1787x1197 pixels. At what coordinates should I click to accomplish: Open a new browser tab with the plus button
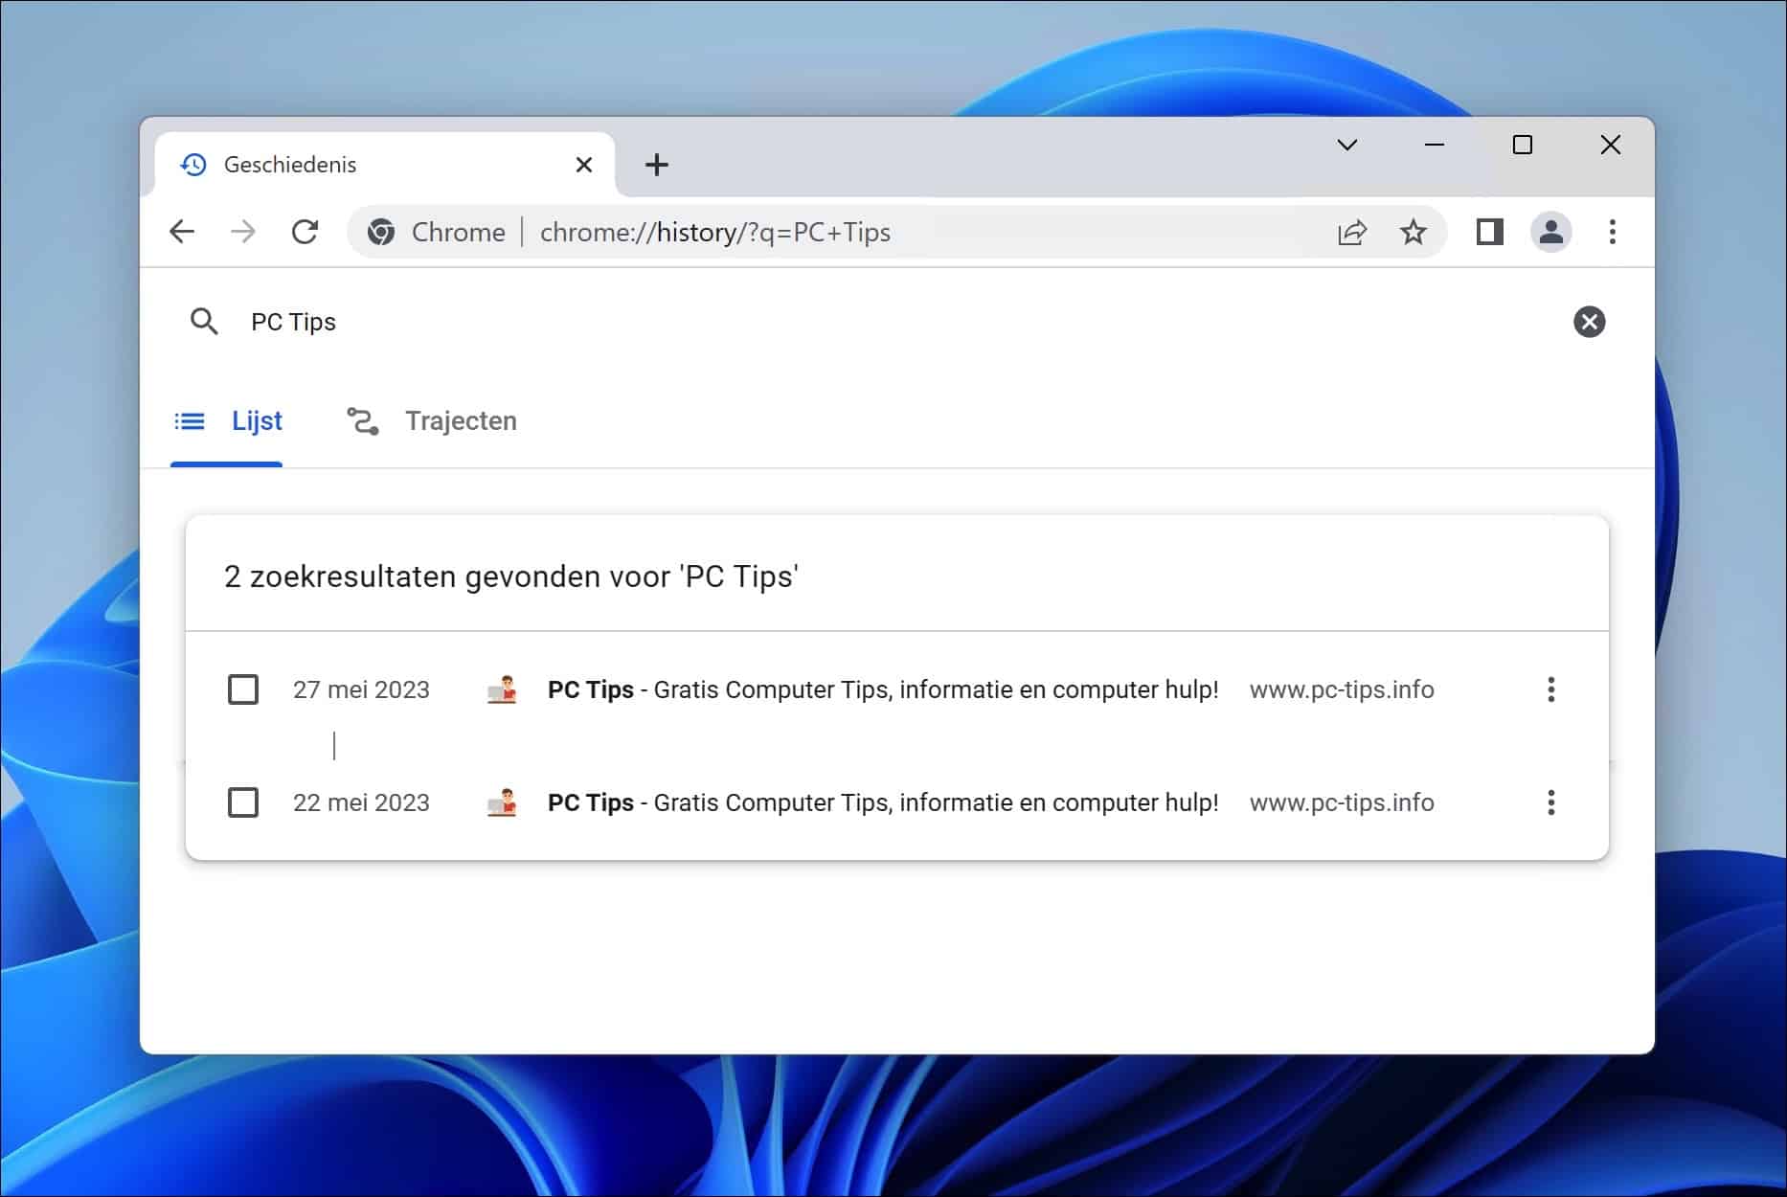[x=657, y=165]
